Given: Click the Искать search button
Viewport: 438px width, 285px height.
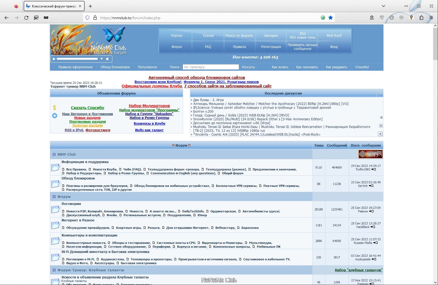Looking at the screenshot, I should pyautogui.click(x=248, y=67).
